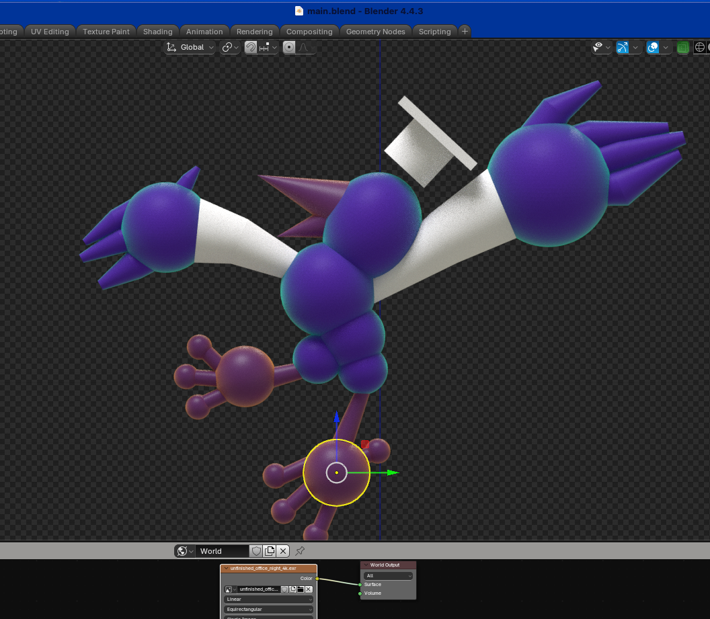Viewport: 710px width, 619px height.
Task: Switch to the Scripting workspace tab
Action: (x=435, y=32)
